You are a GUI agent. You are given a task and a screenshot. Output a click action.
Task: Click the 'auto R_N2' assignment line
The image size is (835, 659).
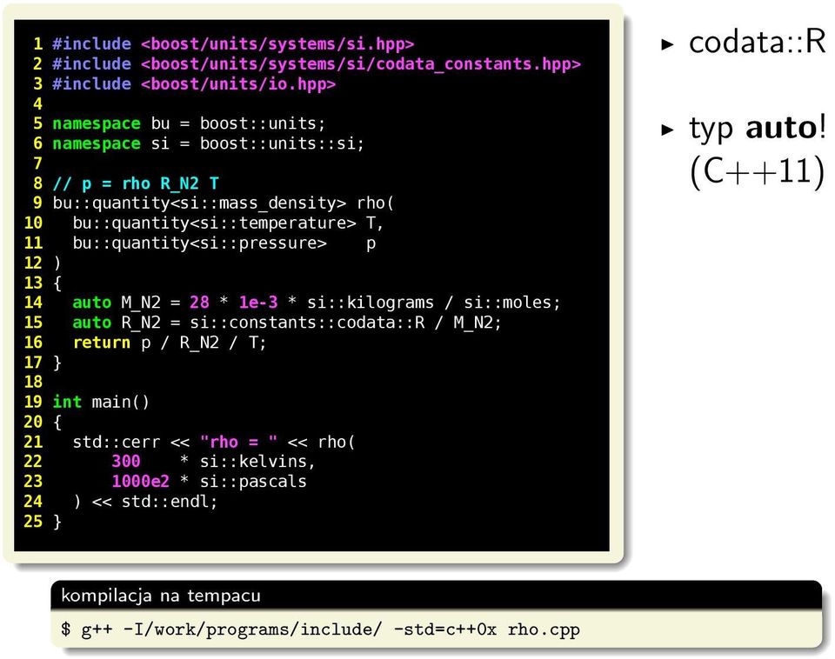(x=287, y=322)
